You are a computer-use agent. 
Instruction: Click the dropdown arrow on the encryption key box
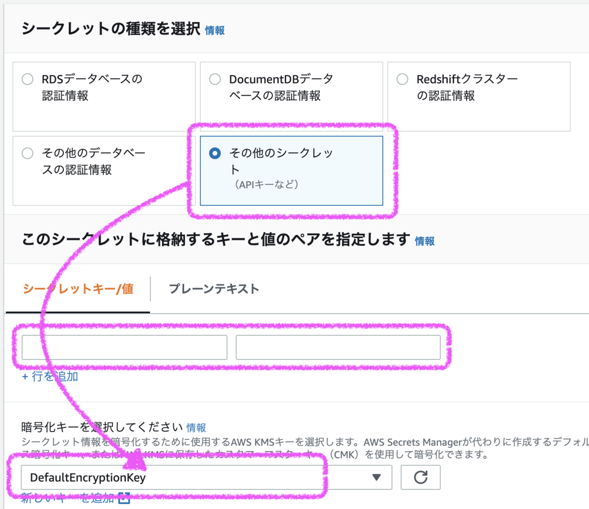[x=376, y=477]
